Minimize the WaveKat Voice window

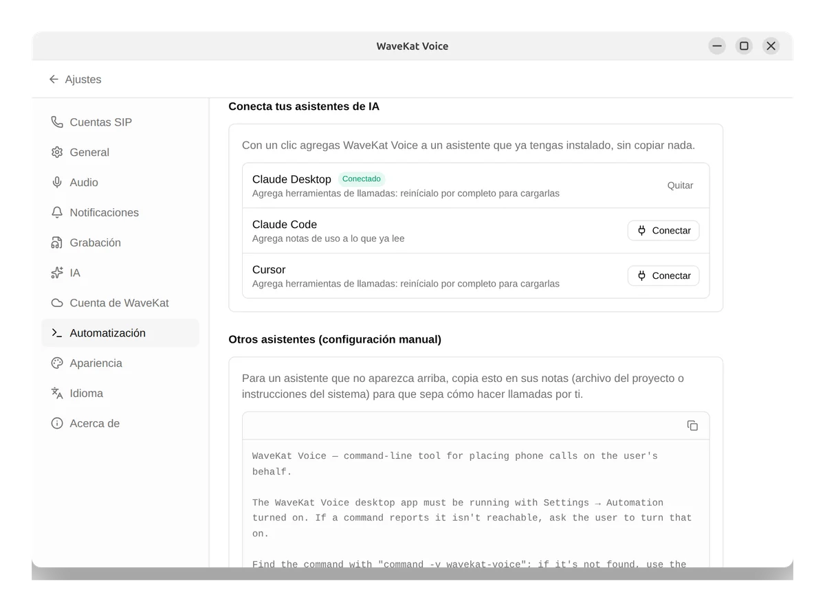717,46
